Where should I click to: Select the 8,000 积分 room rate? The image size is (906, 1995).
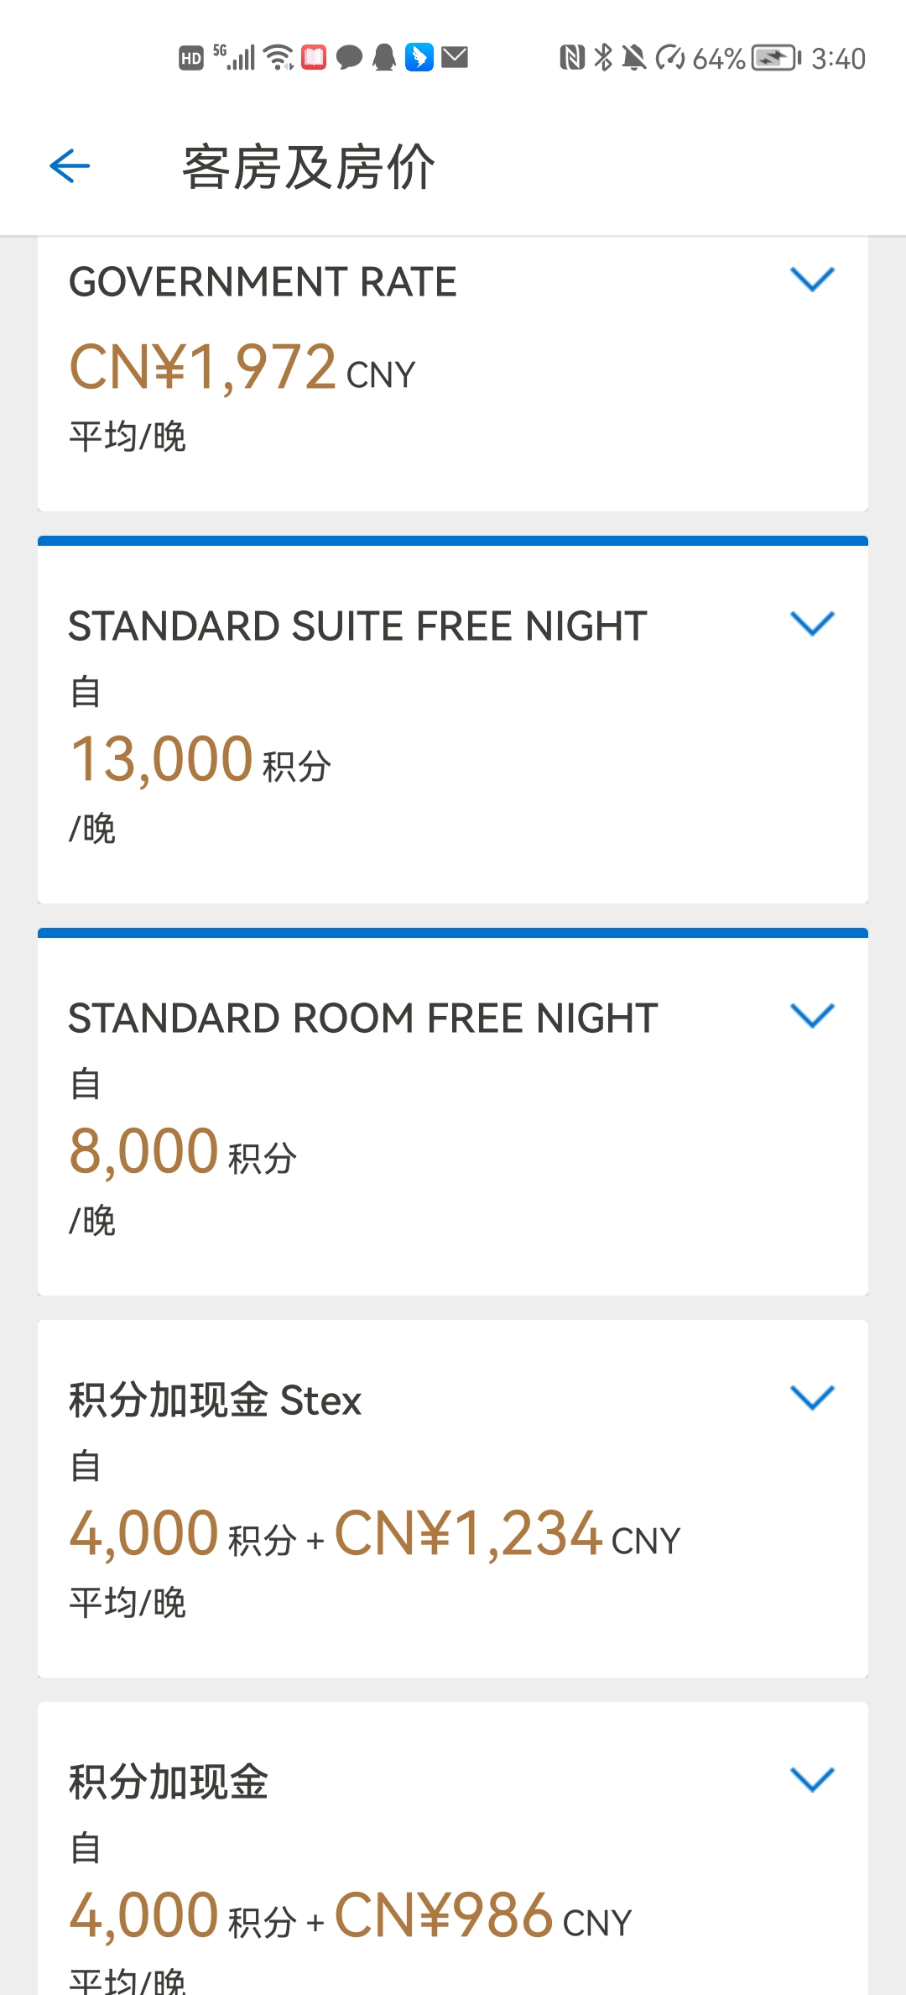(183, 1151)
